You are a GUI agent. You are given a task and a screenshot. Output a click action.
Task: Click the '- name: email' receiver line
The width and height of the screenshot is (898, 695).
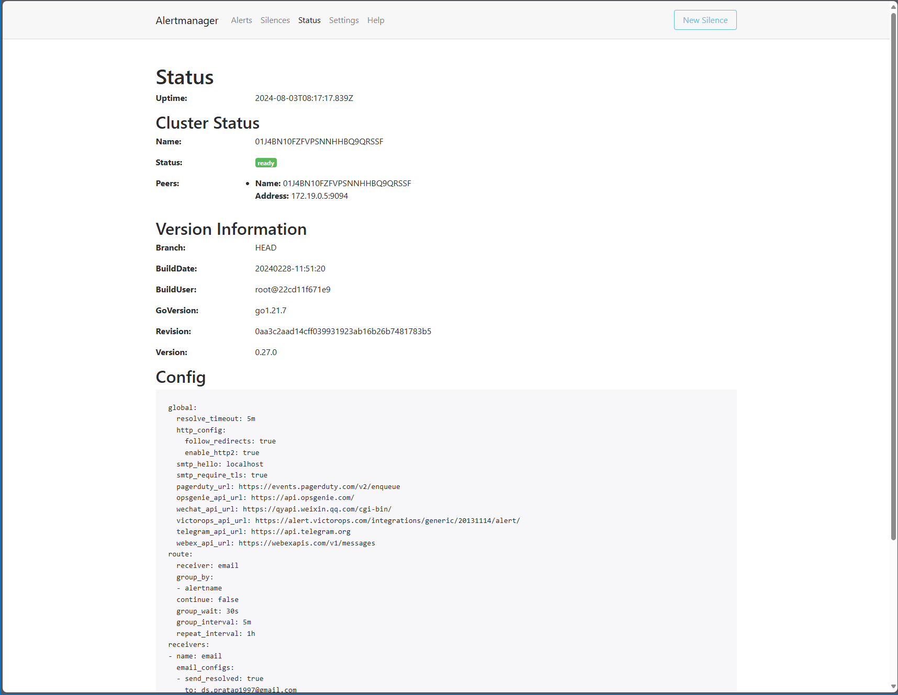tap(195, 656)
